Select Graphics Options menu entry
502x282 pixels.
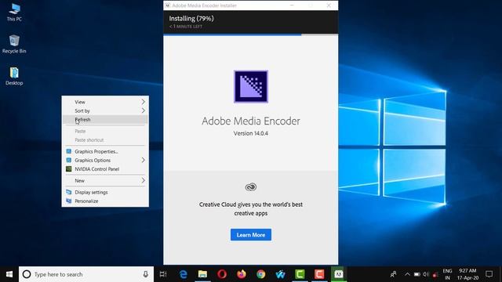click(105, 160)
